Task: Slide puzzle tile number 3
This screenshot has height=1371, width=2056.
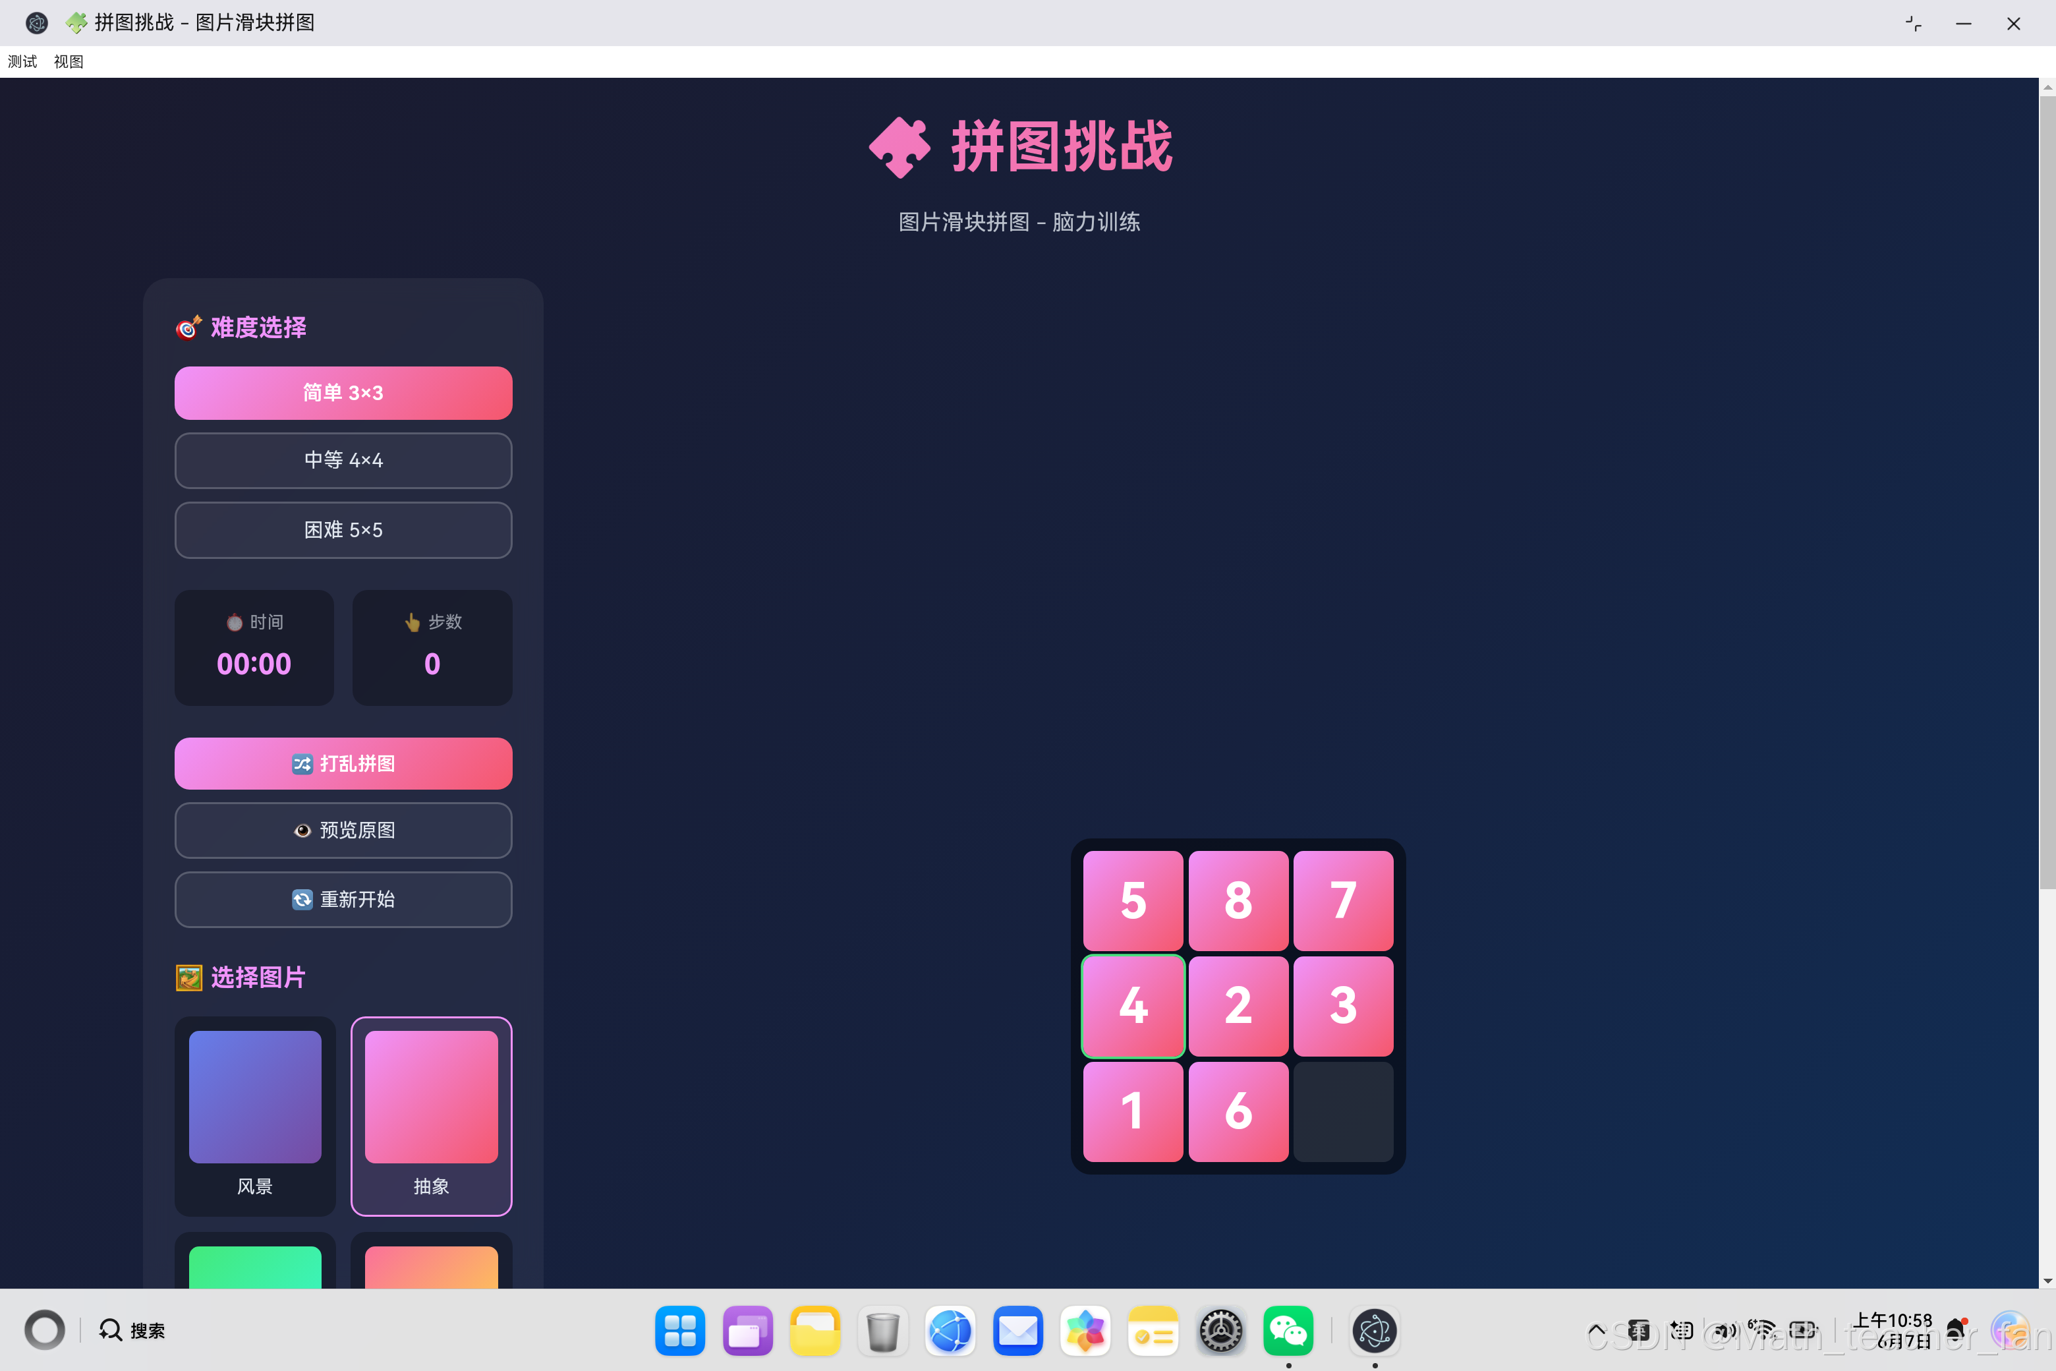Action: coord(1344,1006)
